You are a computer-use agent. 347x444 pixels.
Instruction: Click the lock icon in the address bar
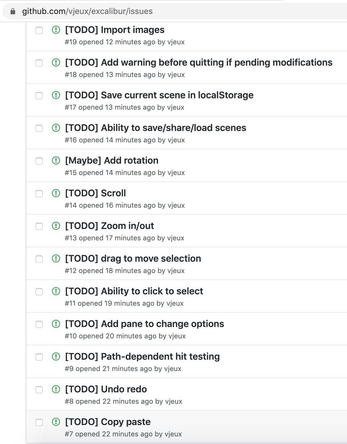click(x=13, y=11)
